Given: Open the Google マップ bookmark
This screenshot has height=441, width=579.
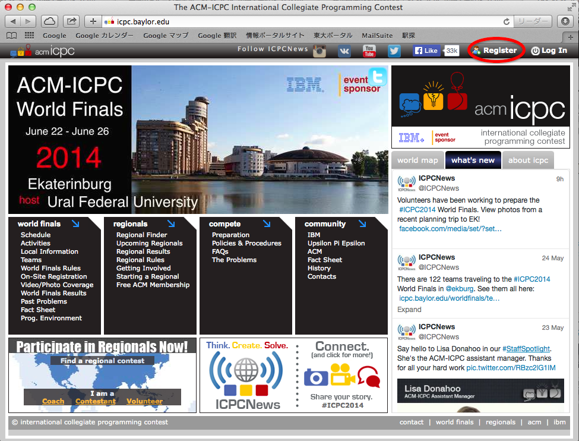Looking at the screenshot, I should [166, 36].
